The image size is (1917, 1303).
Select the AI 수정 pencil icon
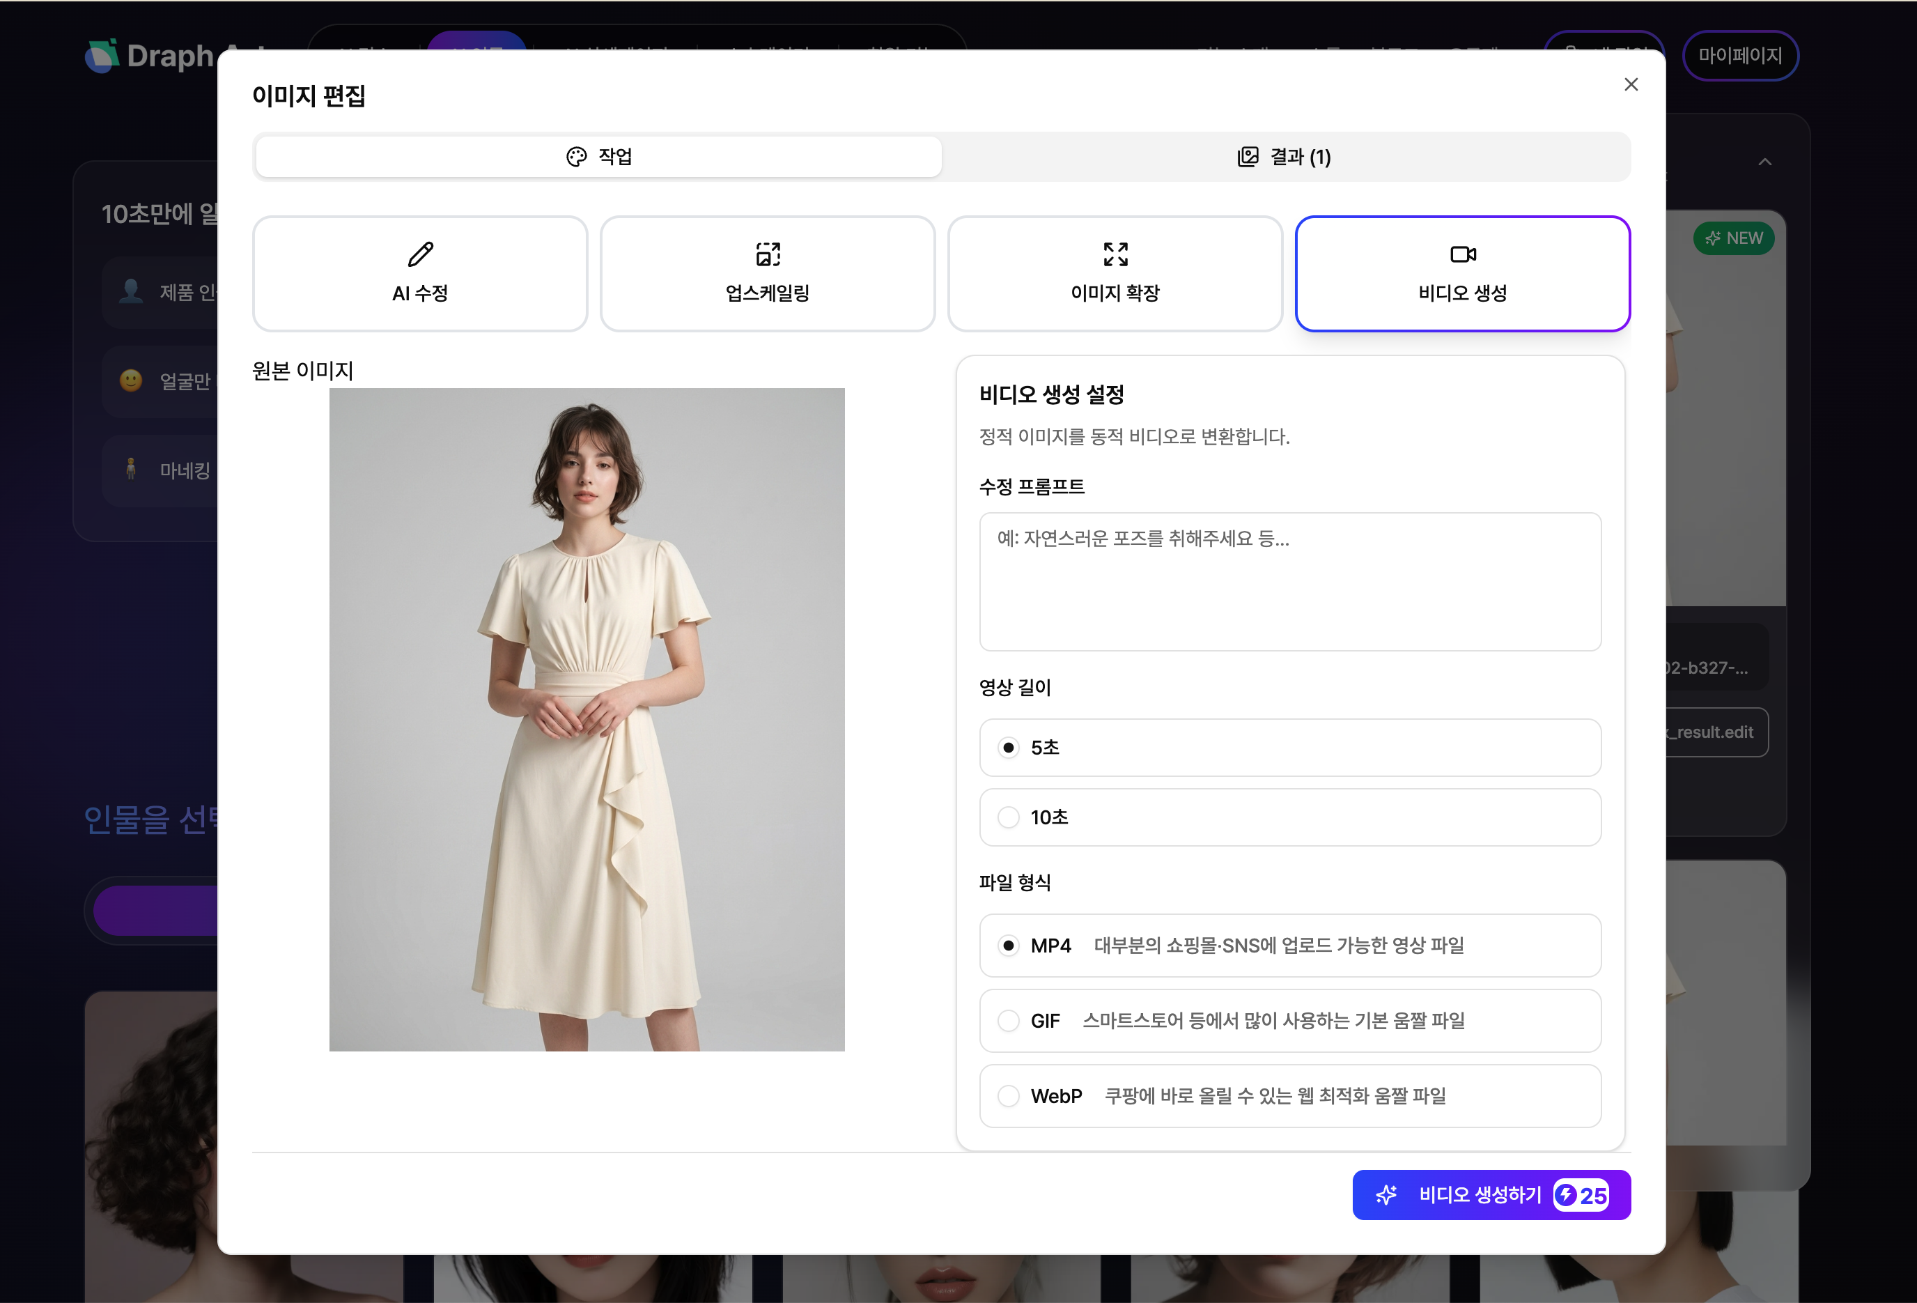coord(420,254)
